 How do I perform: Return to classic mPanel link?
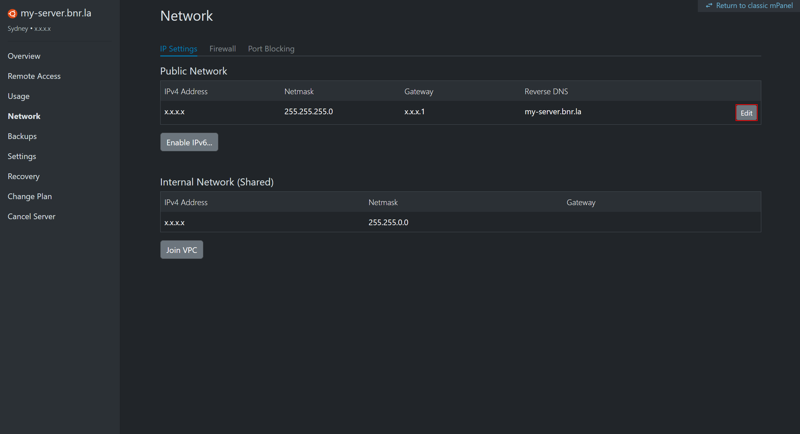click(754, 6)
